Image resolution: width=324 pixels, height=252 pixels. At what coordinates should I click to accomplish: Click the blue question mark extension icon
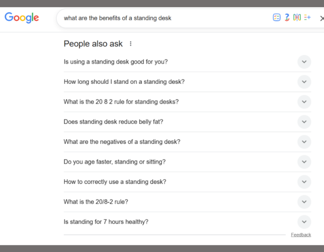tap(287, 18)
